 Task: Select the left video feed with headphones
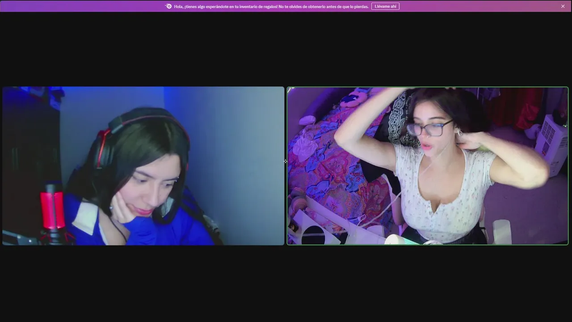[143, 166]
